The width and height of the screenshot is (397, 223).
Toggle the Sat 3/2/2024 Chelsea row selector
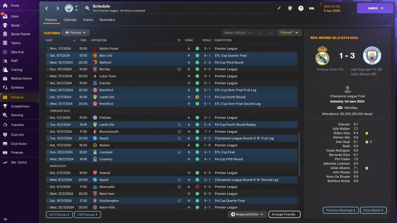point(48,118)
